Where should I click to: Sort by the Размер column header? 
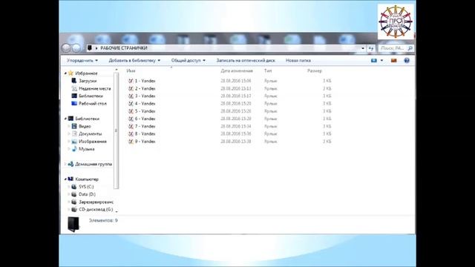pyautogui.click(x=315, y=71)
